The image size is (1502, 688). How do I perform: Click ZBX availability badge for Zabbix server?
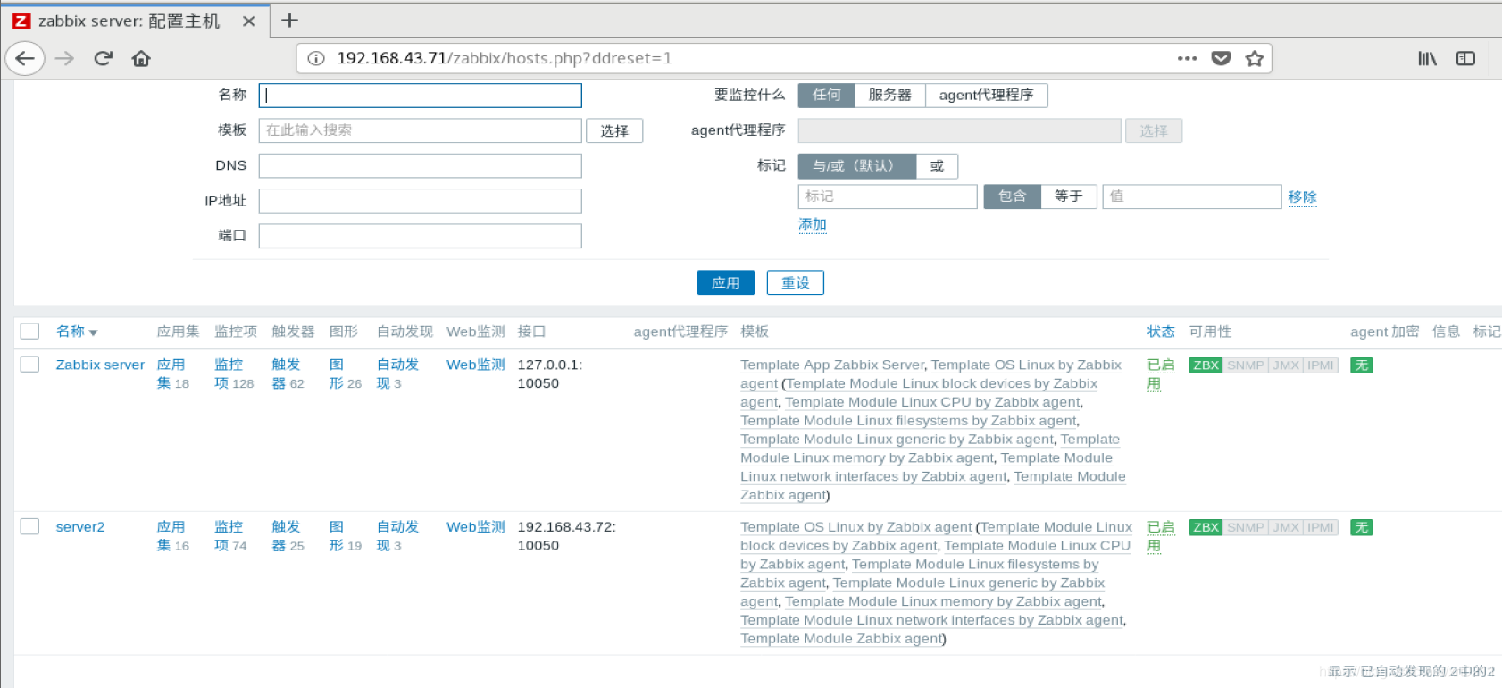coord(1206,365)
